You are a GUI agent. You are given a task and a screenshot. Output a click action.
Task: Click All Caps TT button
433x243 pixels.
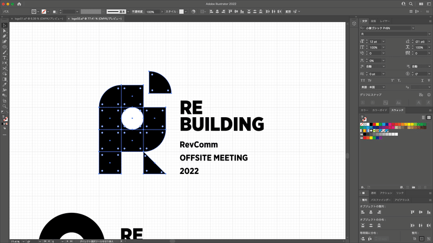pos(363,80)
